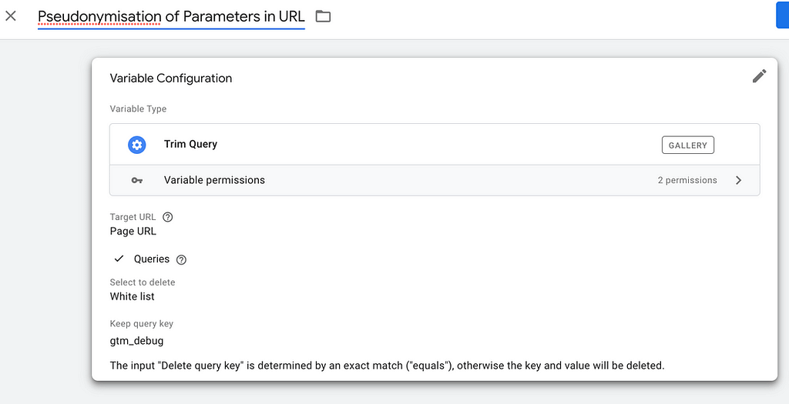This screenshot has height=404, width=789.
Task: Select the blue Trim Query gear icon
Action: [137, 145]
